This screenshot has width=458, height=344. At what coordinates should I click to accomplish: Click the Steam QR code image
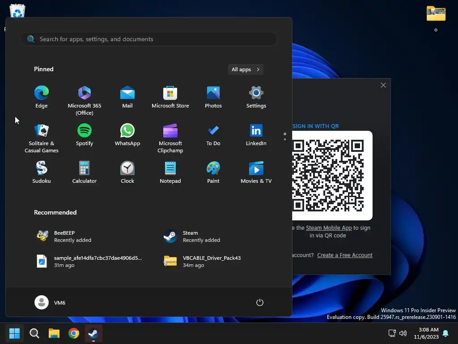coord(332,176)
